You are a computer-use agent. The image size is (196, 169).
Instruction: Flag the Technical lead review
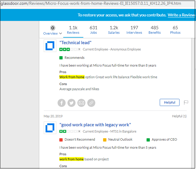point(186,102)
